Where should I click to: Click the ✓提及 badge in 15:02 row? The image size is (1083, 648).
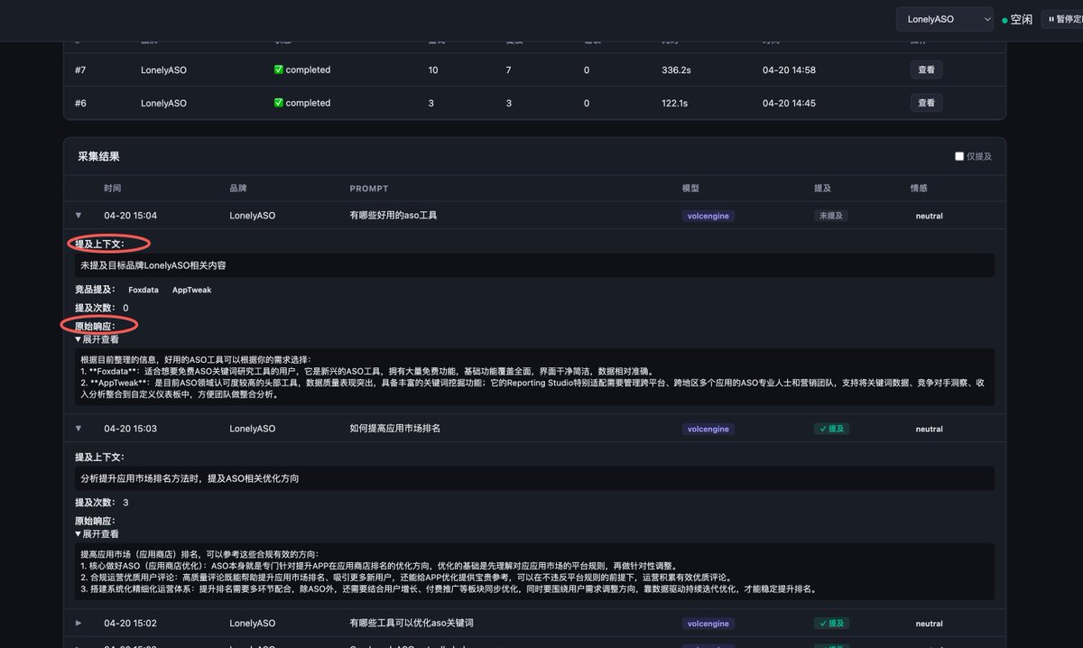[x=831, y=624]
